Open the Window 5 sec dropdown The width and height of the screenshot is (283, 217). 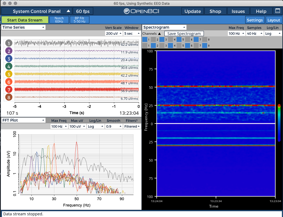132,33
